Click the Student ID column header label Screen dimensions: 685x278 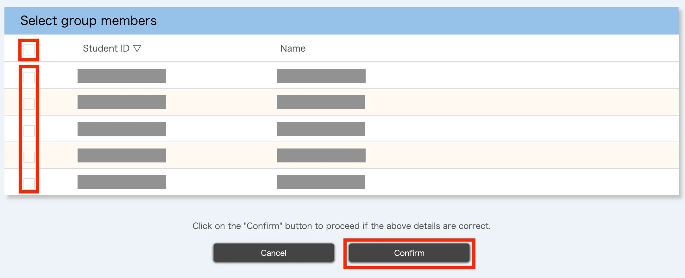tap(106, 48)
